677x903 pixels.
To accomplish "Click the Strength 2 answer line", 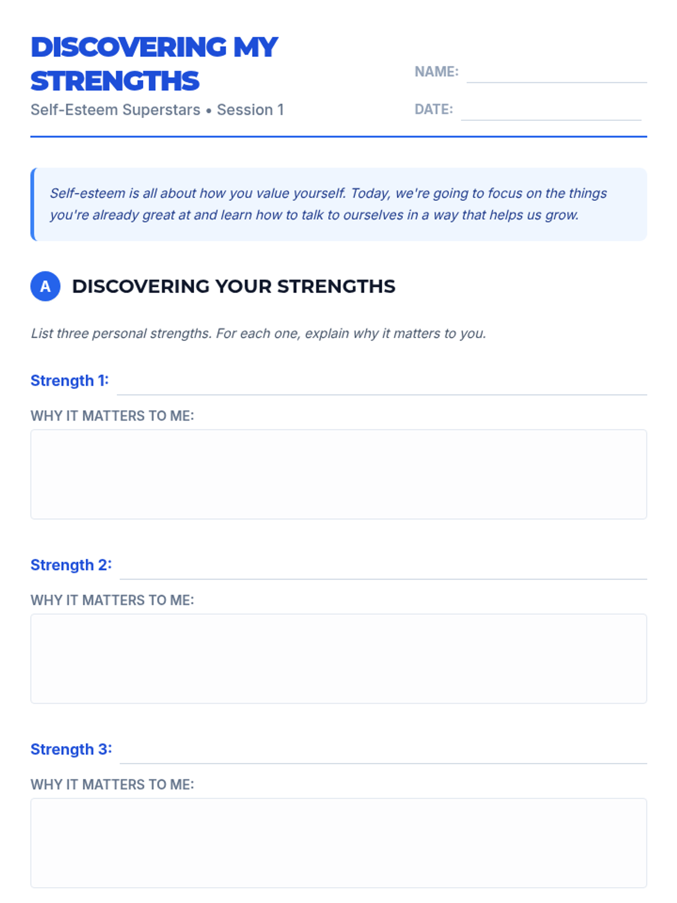I will pyautogui.click(x=383, y=568).
